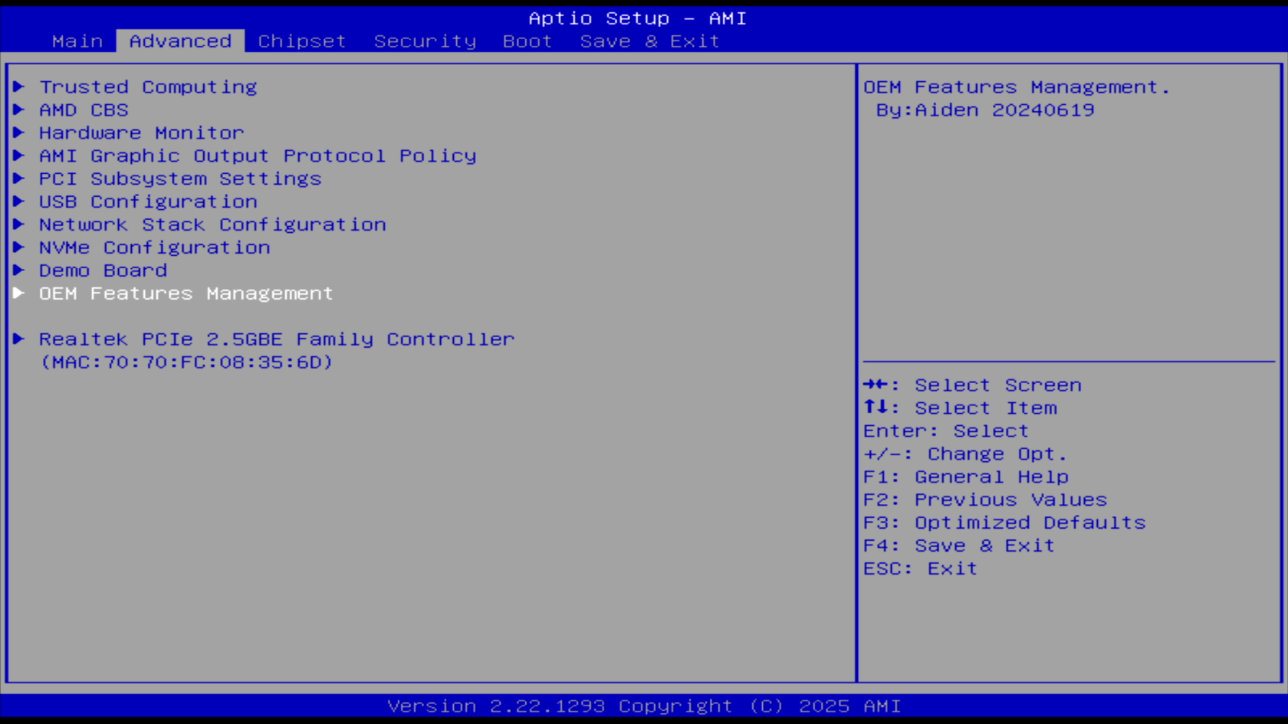Open PCI Subsystem Settings

[x=180, y=179]
